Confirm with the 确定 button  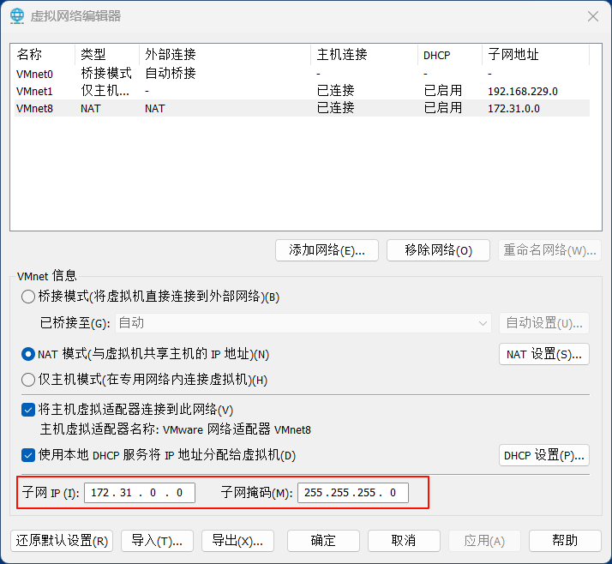(x=323, y=541)
